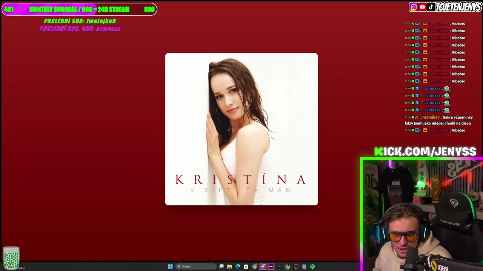483x271 pixels.
Task: Open Discord from the taskbar
Action: 263,266
